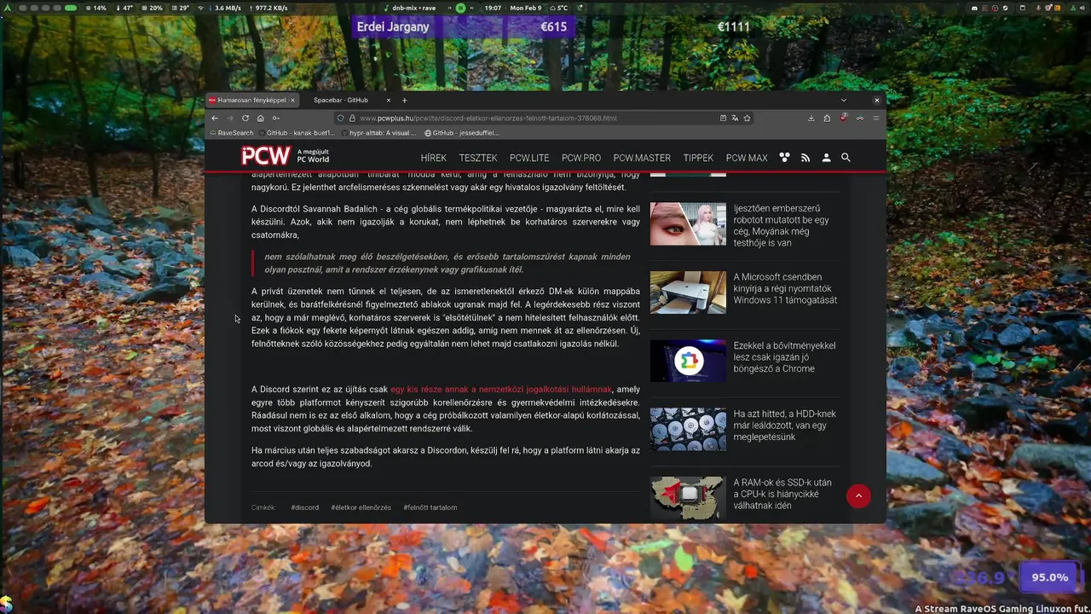
Task: Go back to the previous page
Action: pos(215,118)
